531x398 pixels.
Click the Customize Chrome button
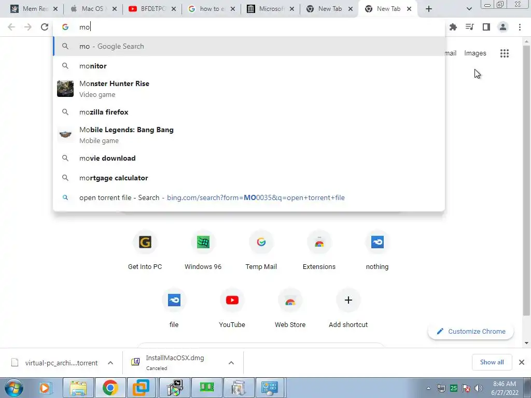[x=471, y=331]
